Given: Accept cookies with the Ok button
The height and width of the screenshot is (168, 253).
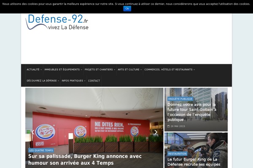Looking at the screenshot, I should (127, 9).
